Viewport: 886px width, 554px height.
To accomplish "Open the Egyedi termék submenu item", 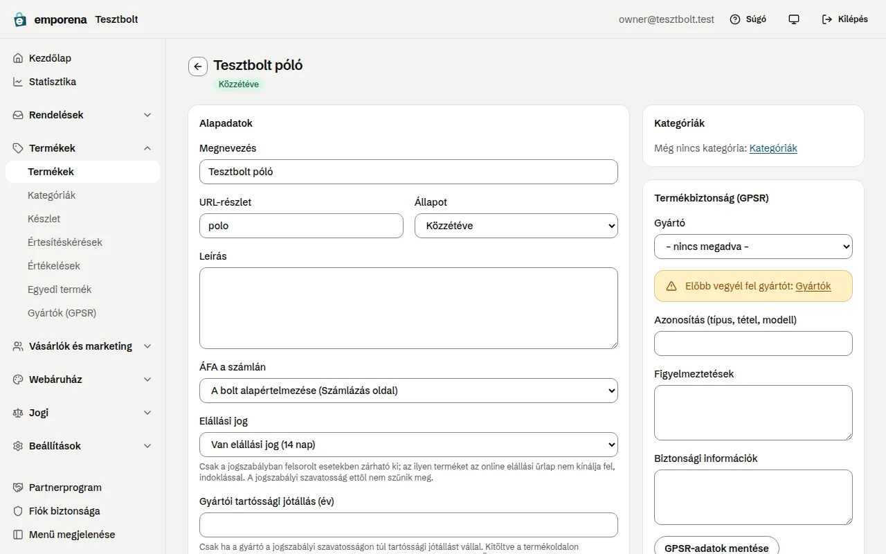I will [60, 289].
